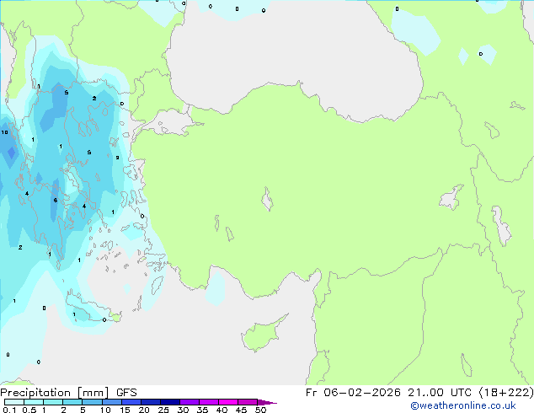Click the '45' legend scale label
534x413 pixels.
(x=241, y=410)
